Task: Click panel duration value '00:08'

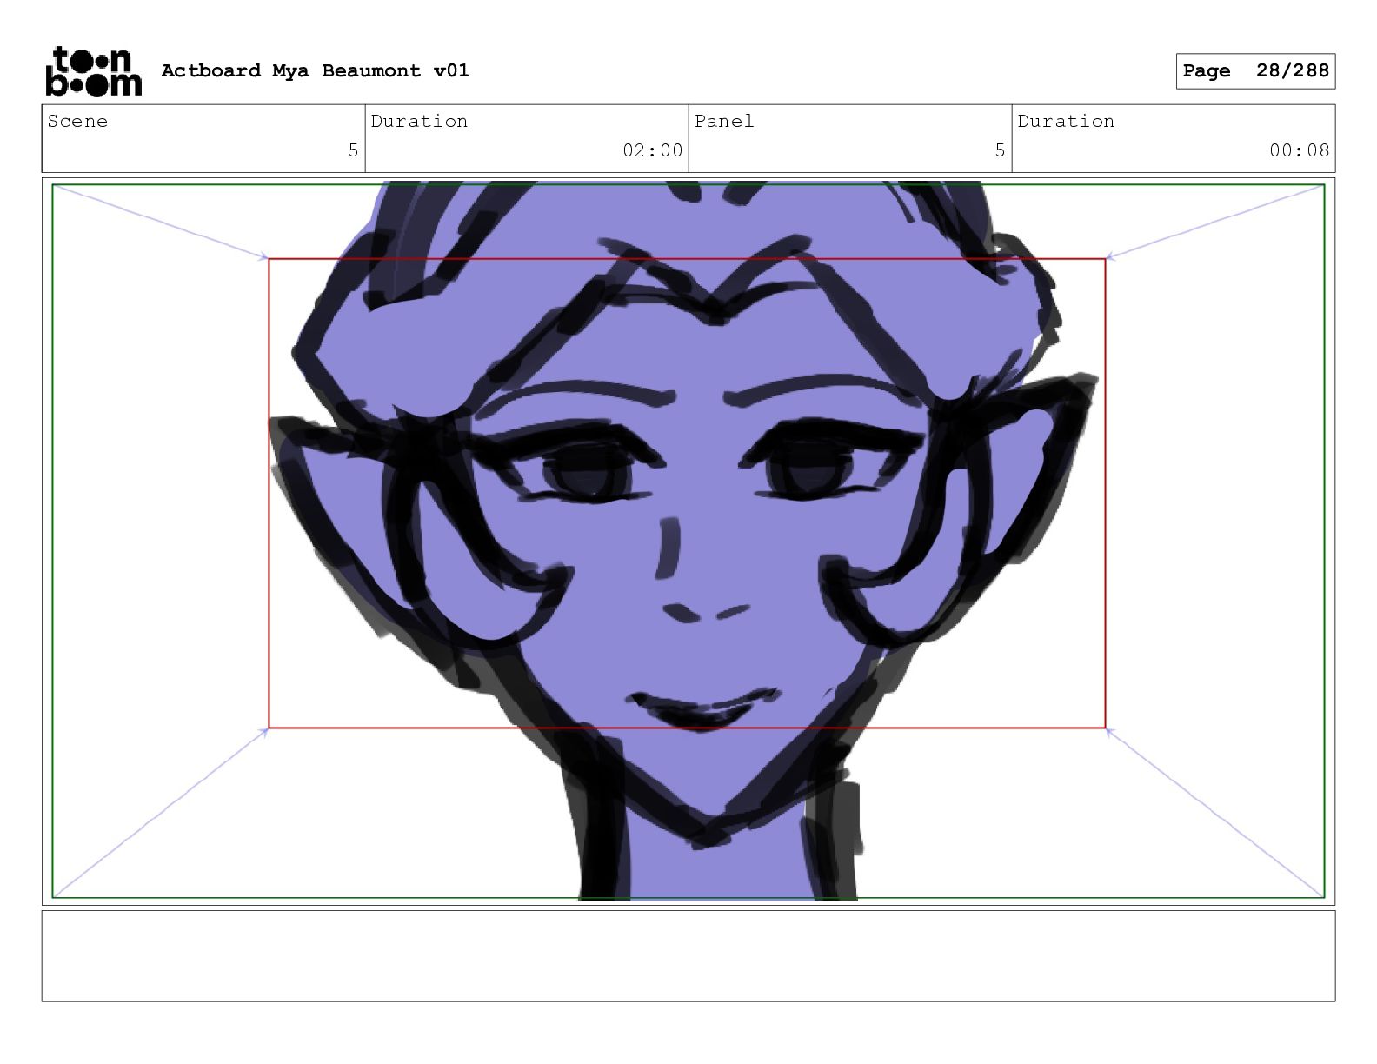Action: click(1300, 150)
